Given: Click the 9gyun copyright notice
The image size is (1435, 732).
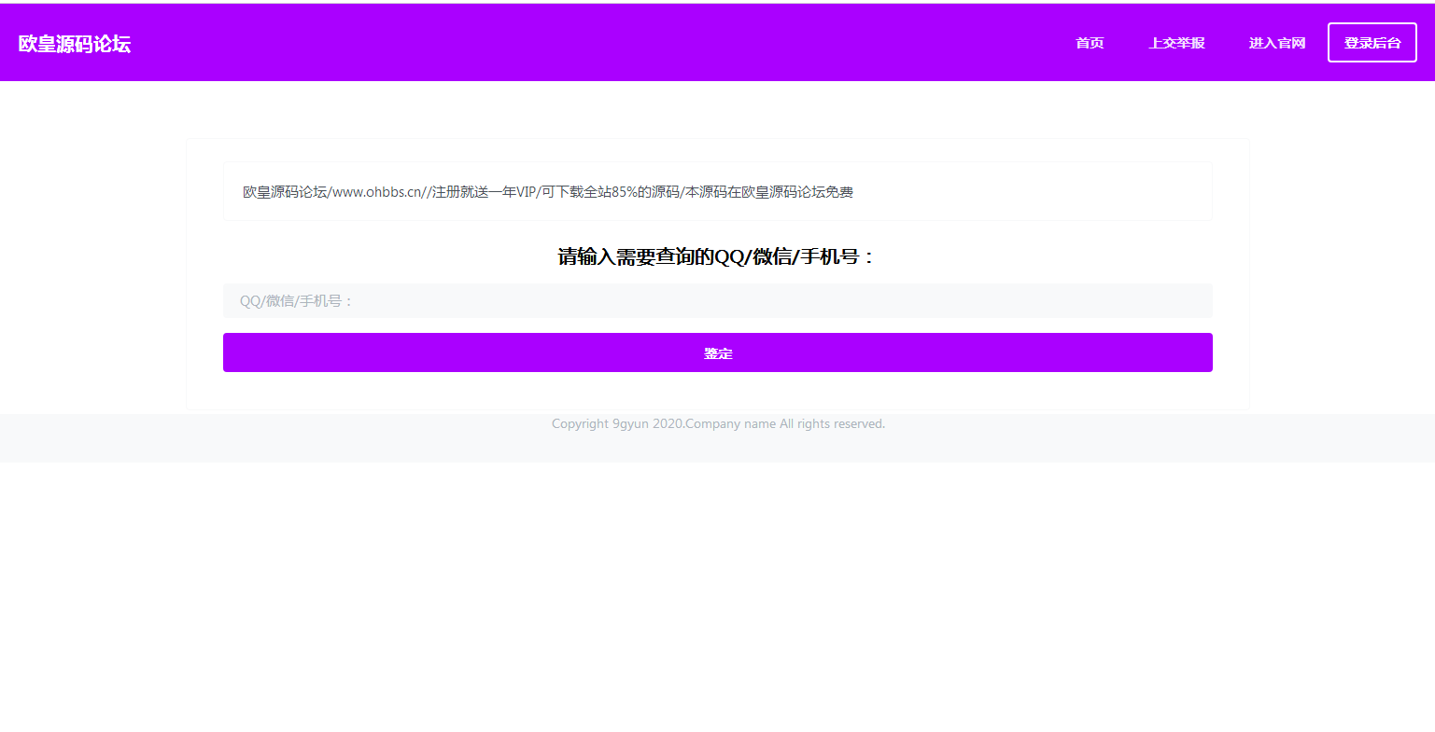Looking at the screenshot, I should point(717,423).
